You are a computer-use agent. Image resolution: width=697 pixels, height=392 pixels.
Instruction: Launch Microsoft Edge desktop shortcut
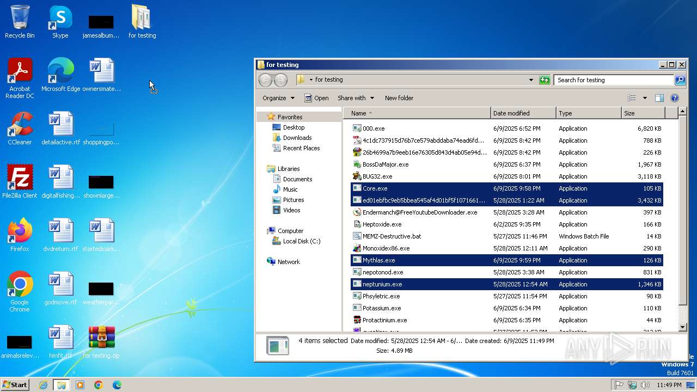[60, 75]
